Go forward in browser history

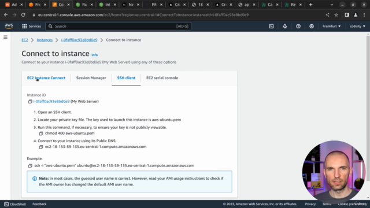pyautogui.click(x=14, y=15)
